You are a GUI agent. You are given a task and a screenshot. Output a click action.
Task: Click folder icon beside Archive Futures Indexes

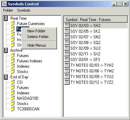[13, 61]
